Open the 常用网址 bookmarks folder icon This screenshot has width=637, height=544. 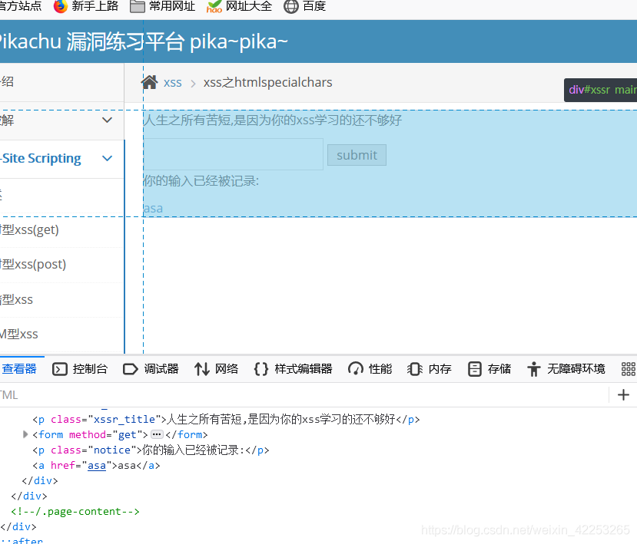click(138, 6)
